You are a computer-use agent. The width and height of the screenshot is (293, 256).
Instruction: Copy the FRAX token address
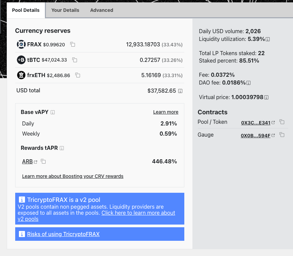point(73,44)
